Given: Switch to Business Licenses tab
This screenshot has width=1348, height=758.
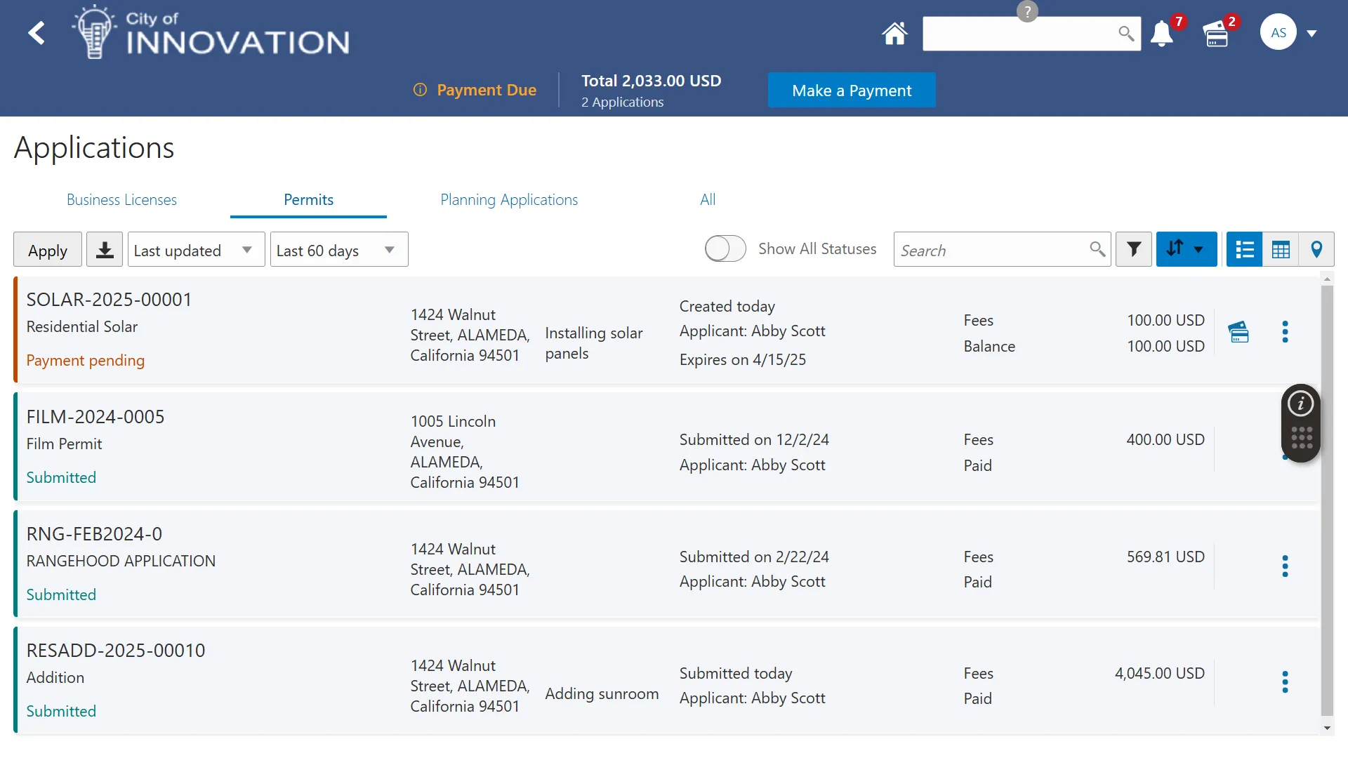Looking at the screenshot, I should pyautogui.click(x=121, y=200).
